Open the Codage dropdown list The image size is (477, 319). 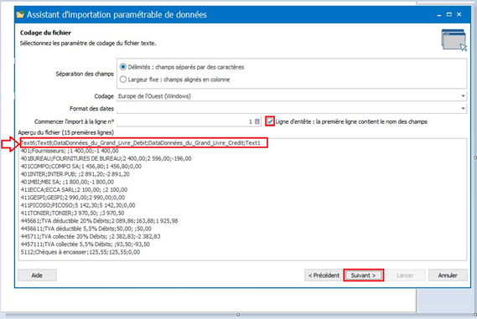(463, 96)
